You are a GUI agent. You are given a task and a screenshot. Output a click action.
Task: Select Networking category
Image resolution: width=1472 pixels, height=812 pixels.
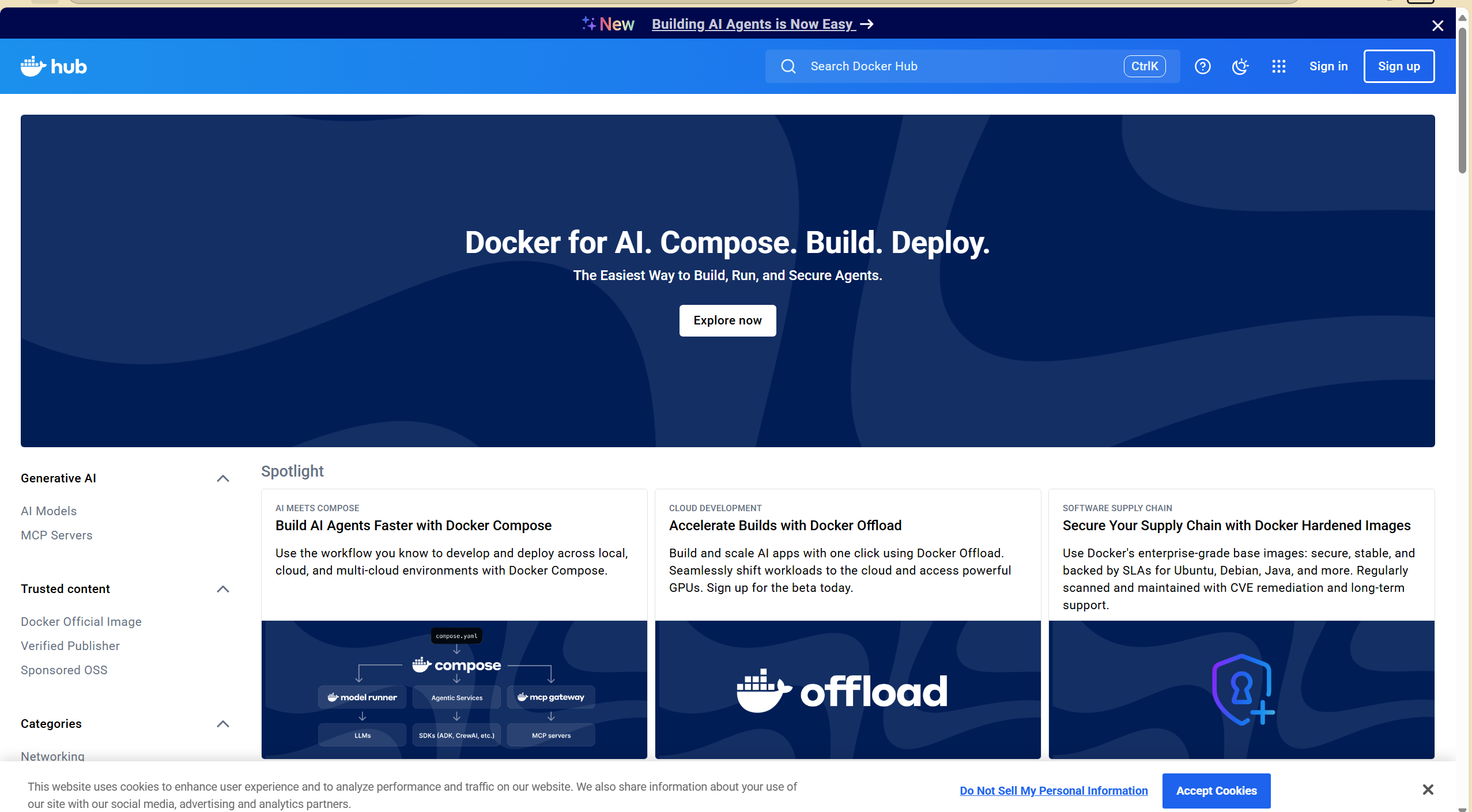click(x=52, y=756)
